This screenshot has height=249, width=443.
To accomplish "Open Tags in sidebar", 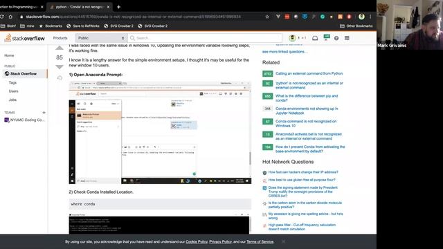I will coord(12,83).
